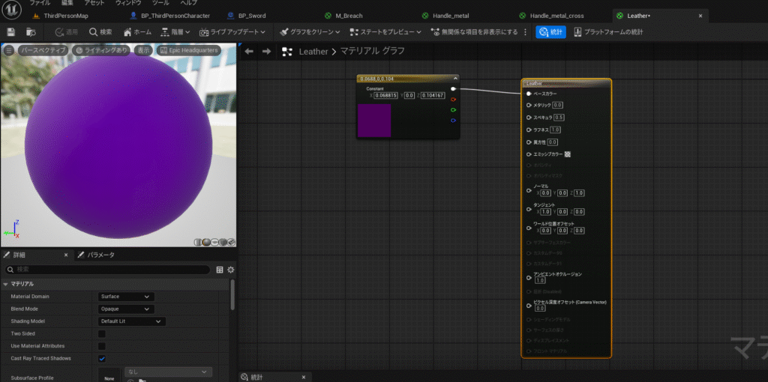Switch to the Handle_metal tab
The image size is (768, 382).
451,16
